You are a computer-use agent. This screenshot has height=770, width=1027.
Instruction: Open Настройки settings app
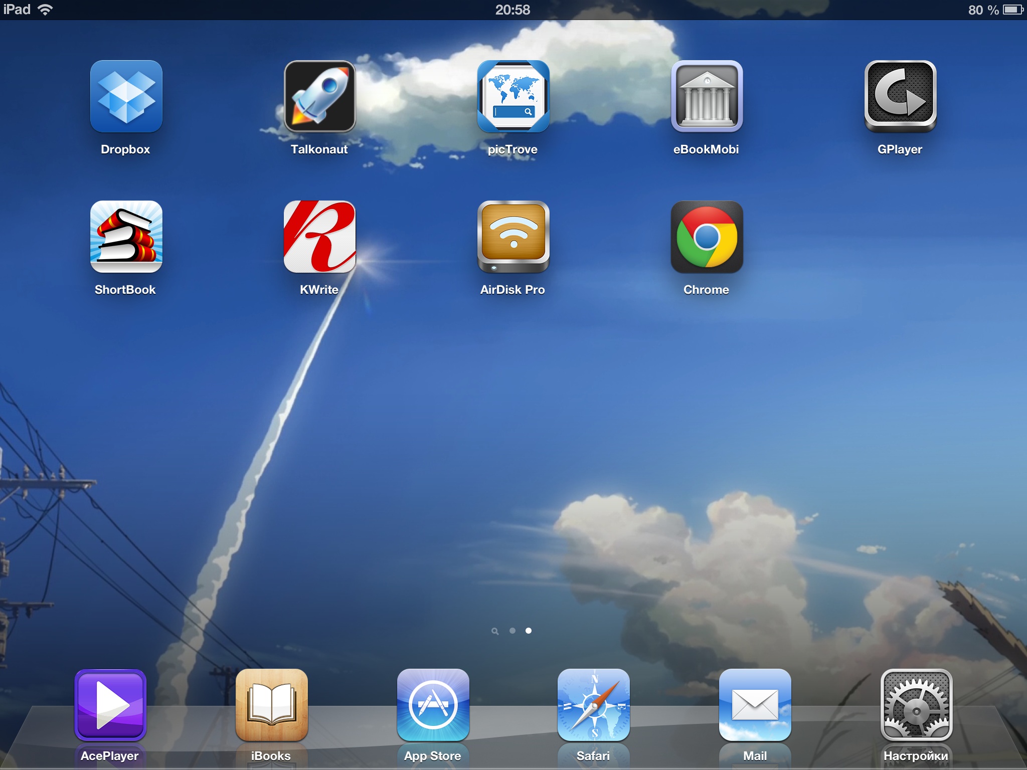(916, 705)
